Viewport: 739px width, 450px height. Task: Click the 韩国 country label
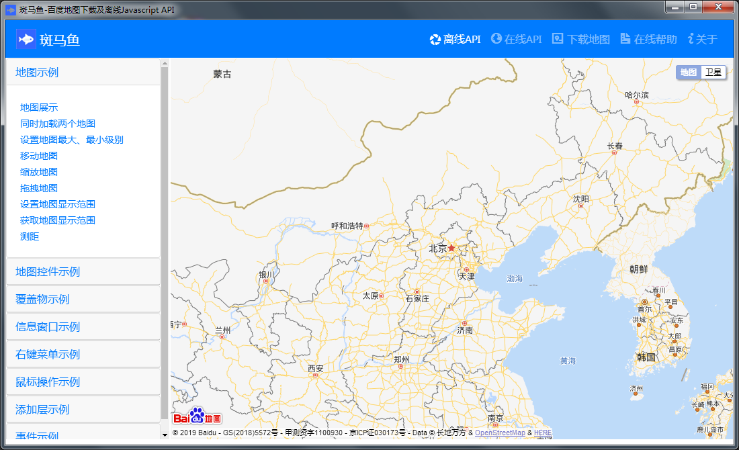coord(646,357)
